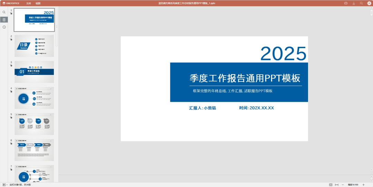
Task: Open the search panel in left sidebar
Action: 4,12
